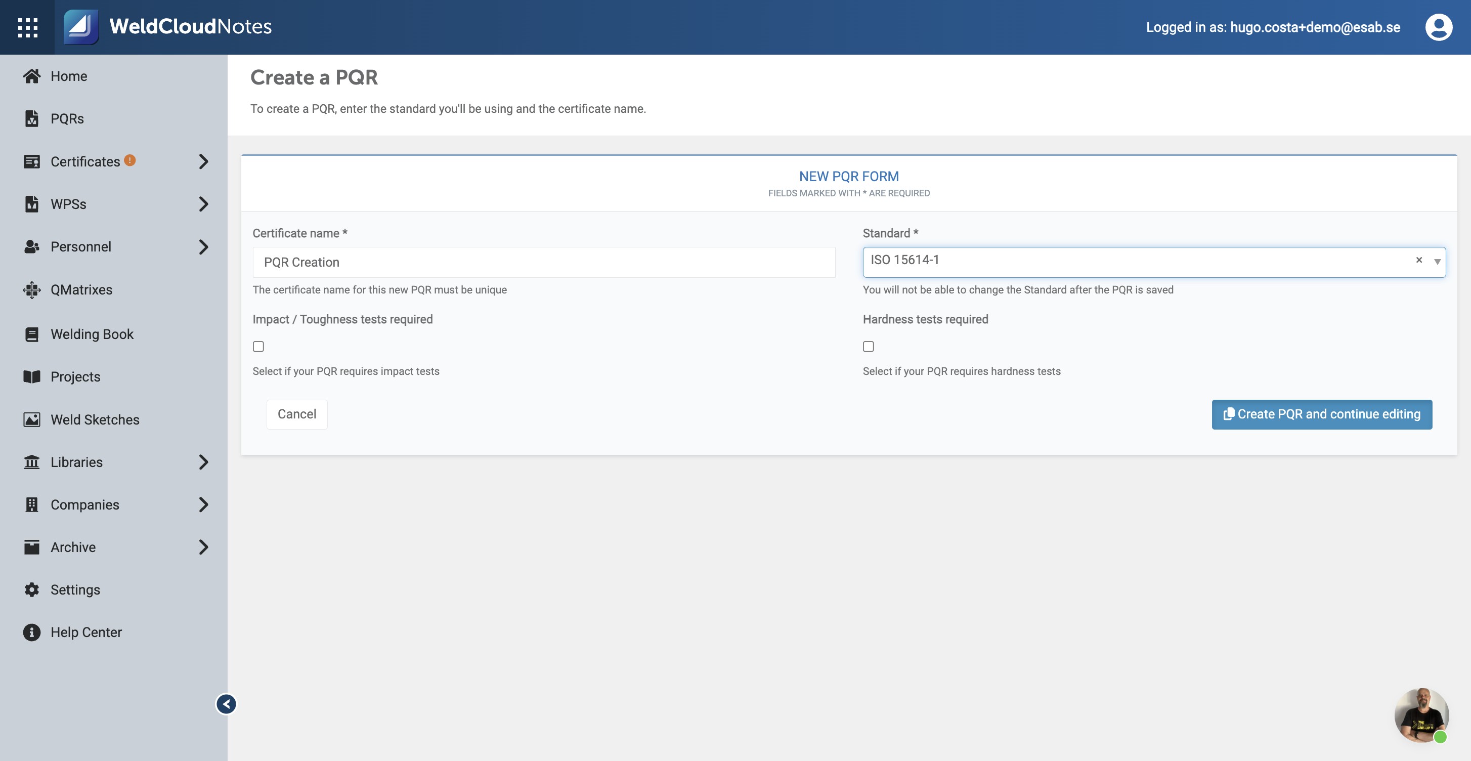This screenshot has height=761, width=1471.
Task: Expand the Certificates submenu chevron
Action: [x=203, y=162]
